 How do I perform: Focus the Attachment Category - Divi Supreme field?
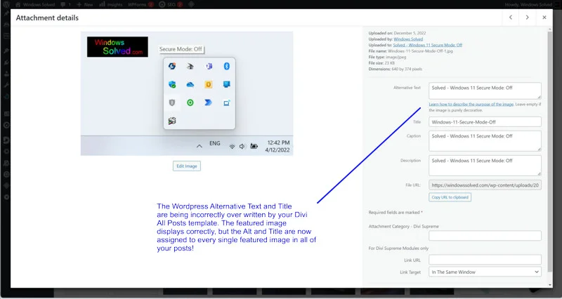click(485, 236)
